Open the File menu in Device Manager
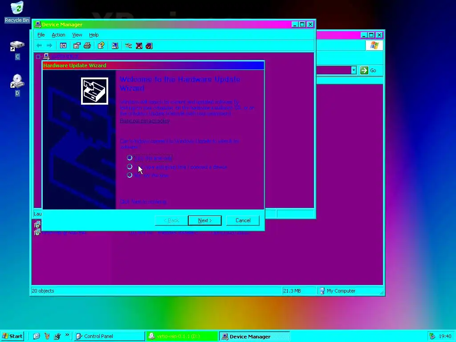This screenshot has height=342, width=456. point(41,35)
